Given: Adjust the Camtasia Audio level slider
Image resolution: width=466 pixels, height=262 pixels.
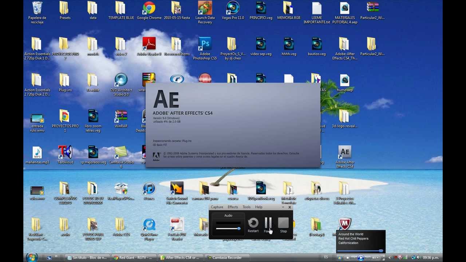Looking at the screenshot, I should (x=228, y=229).
